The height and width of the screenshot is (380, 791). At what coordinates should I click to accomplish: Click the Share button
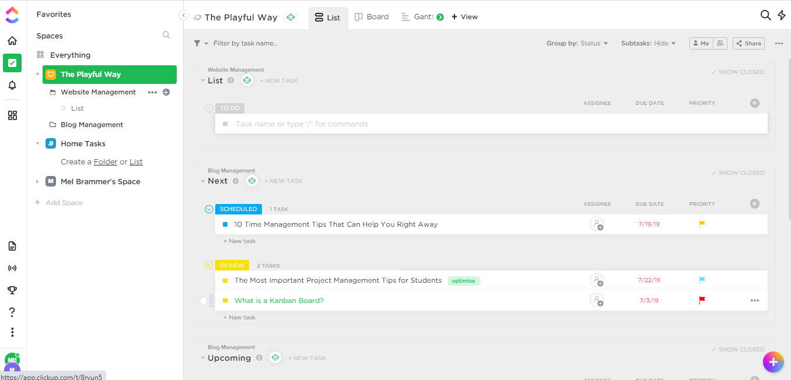(748, 43)
